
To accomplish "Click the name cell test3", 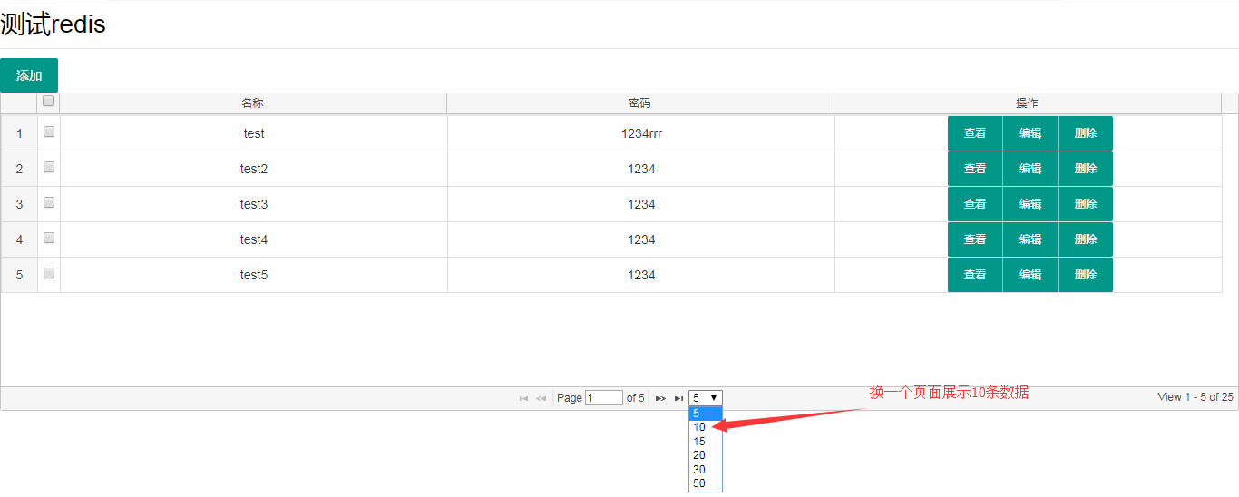I will (254, 204).
